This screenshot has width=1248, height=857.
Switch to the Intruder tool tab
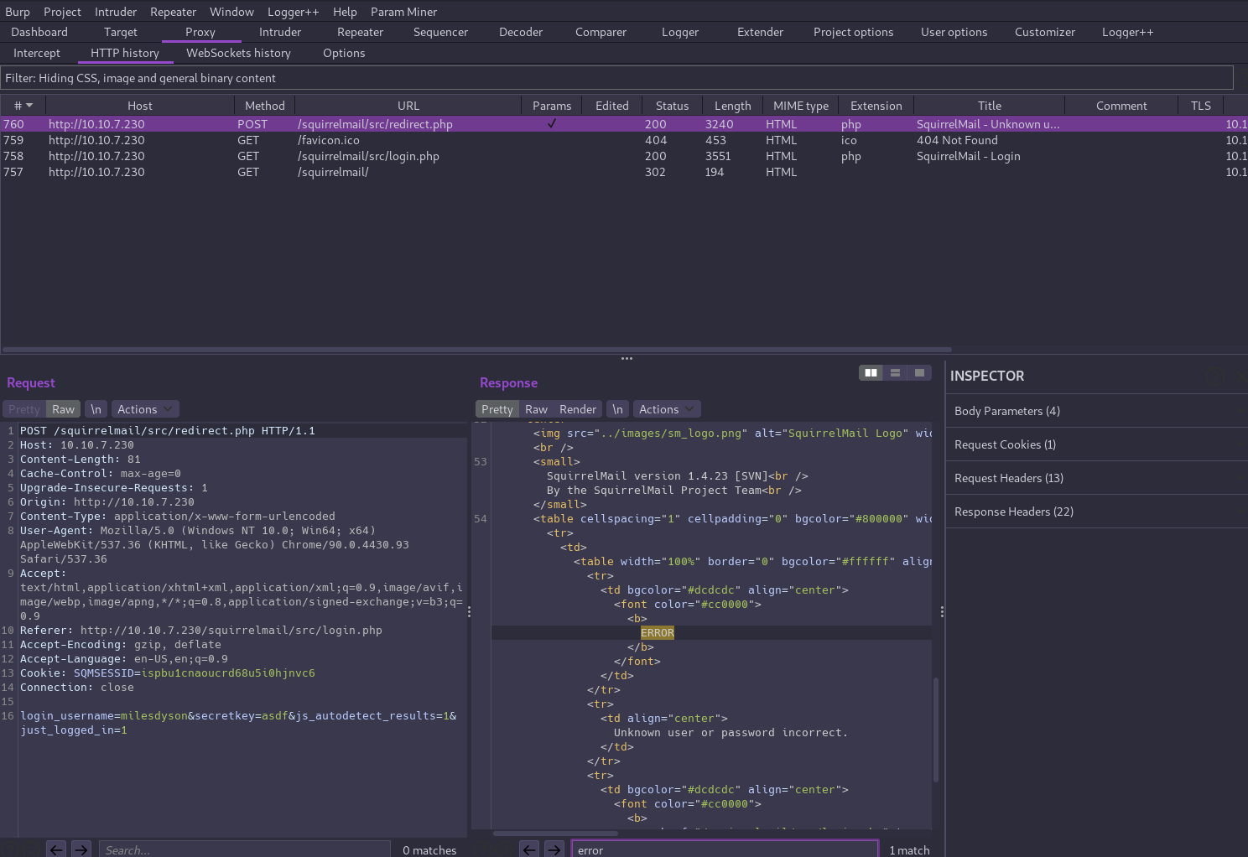(280, 32)
